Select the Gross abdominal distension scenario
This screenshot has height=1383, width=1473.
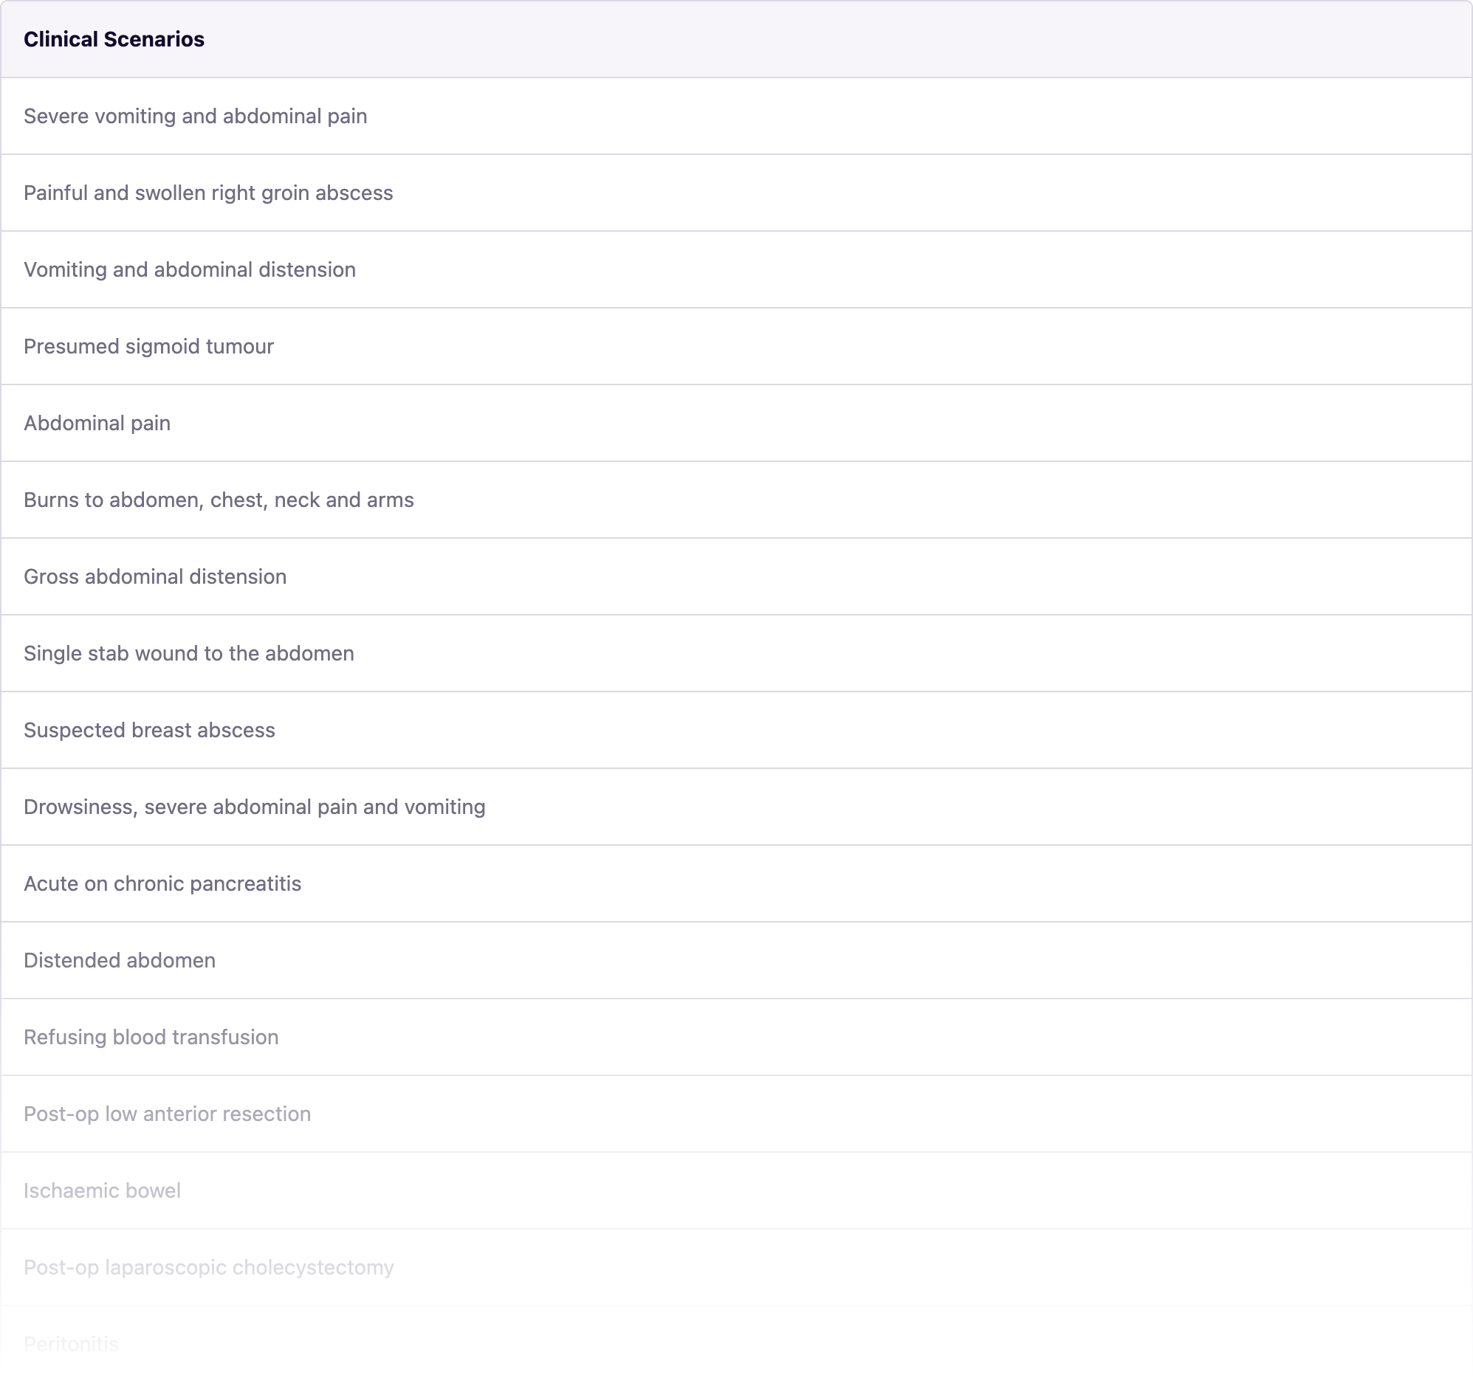tap(155, 577)
